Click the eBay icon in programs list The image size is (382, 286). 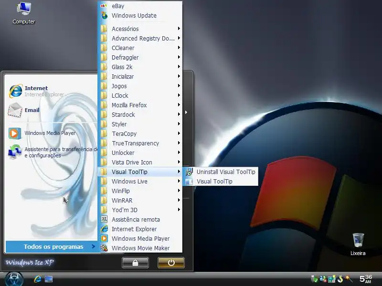(x=104, y=6)
